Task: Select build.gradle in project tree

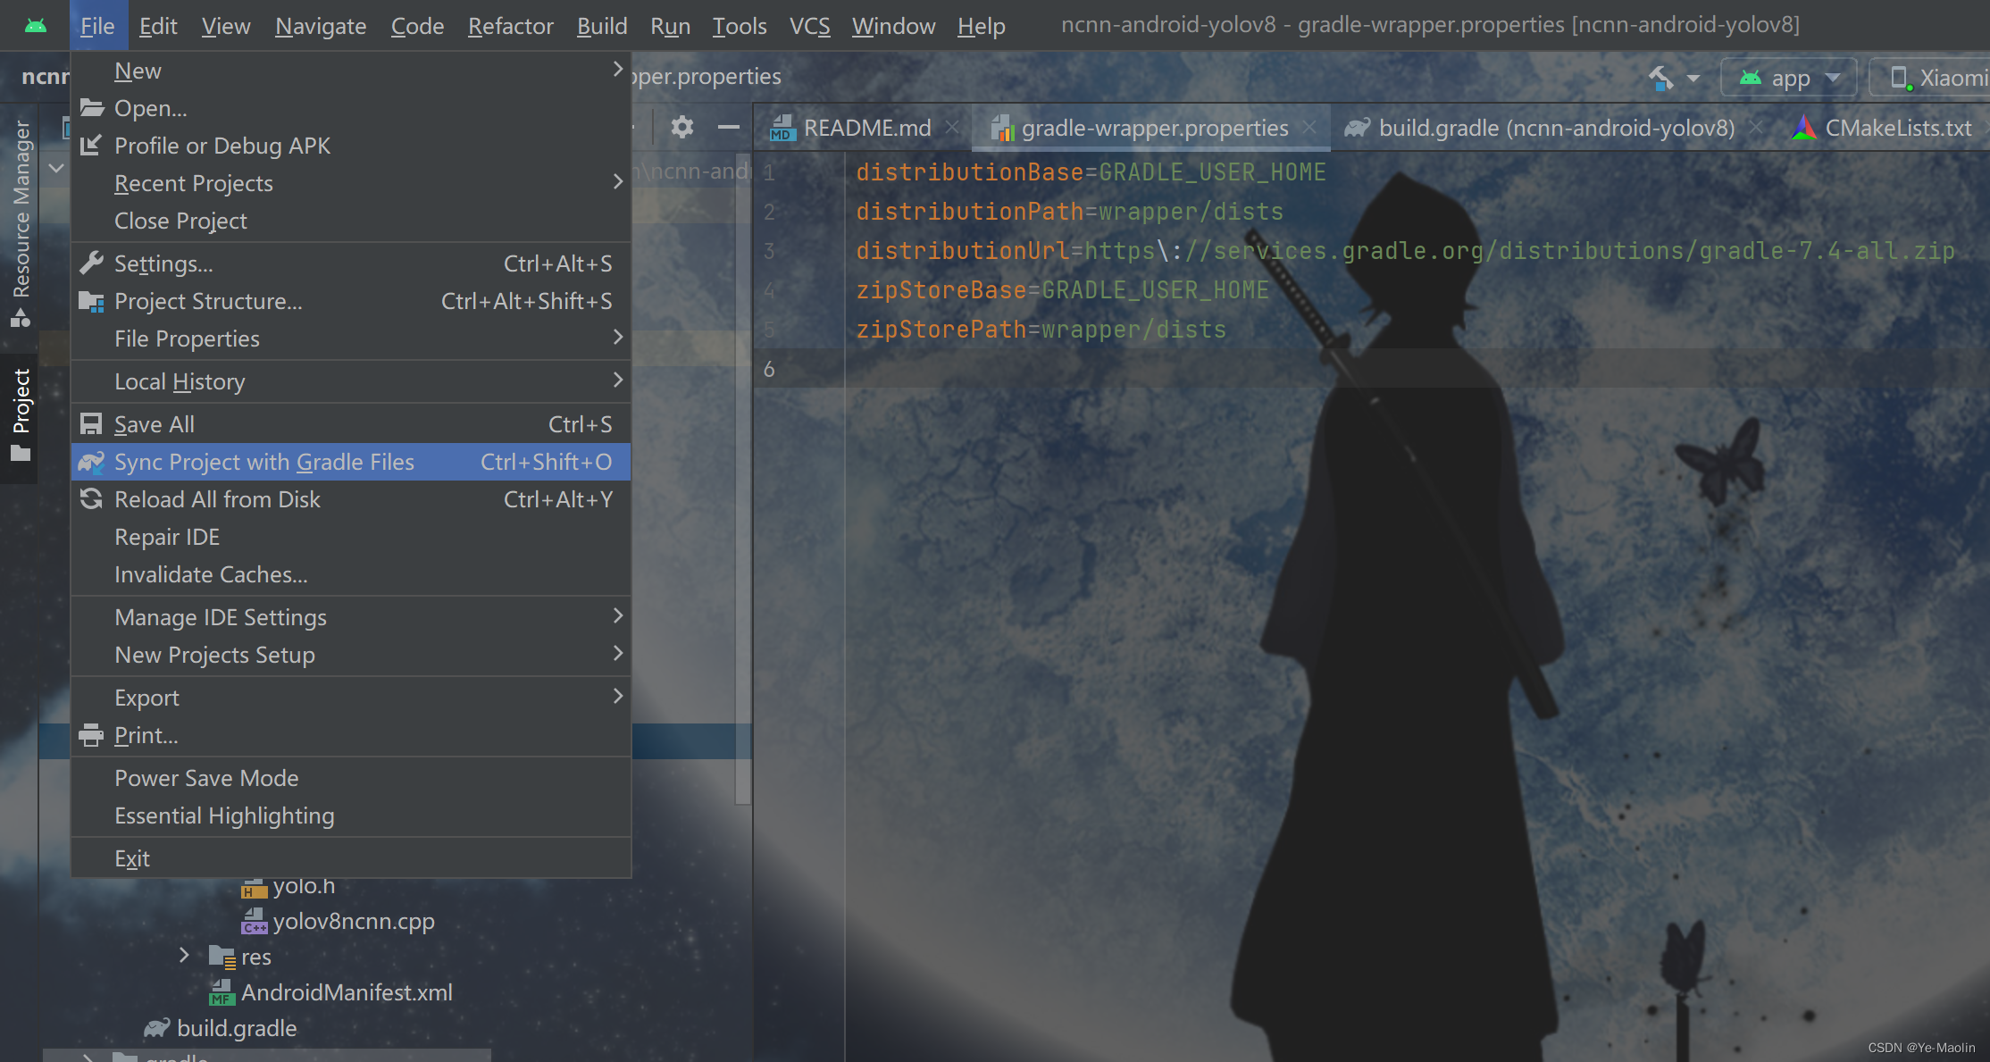Action: click(237, 1028)
